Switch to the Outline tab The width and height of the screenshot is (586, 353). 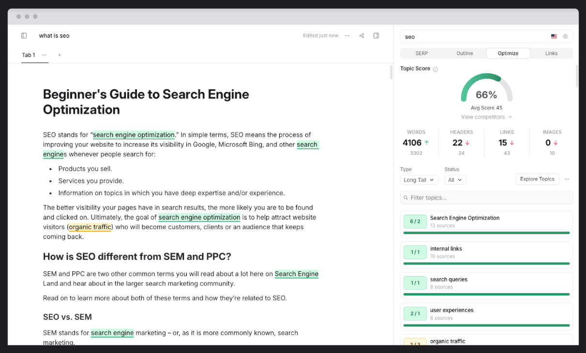pos(465,53)
